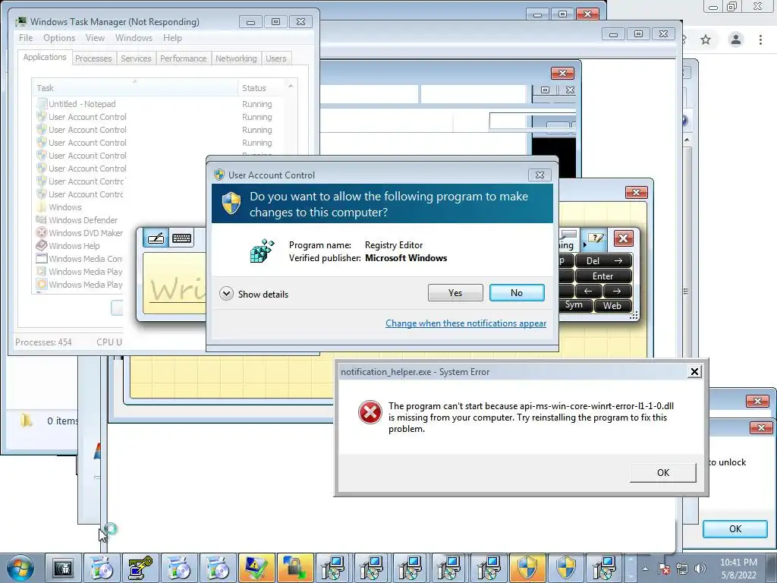Open the Chrome profile avatar icon
777x583 pixels.
[736, 39]
